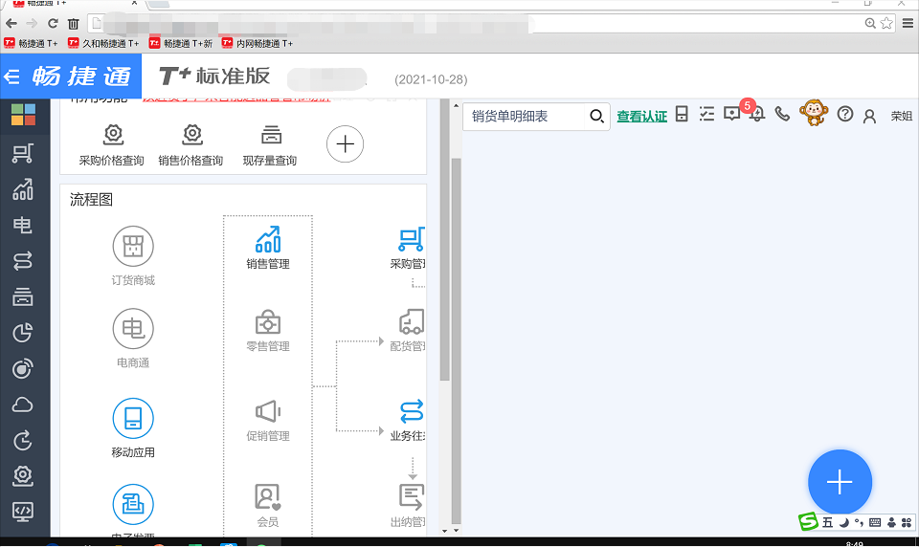Viewport: 919px width, 547px height.
Task: Open messages icon with badge 5
Action: tap(732, 114)
